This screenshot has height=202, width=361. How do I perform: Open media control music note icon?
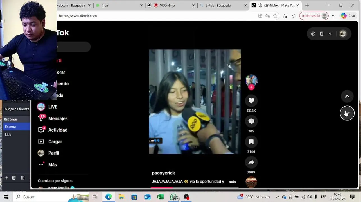285,16
